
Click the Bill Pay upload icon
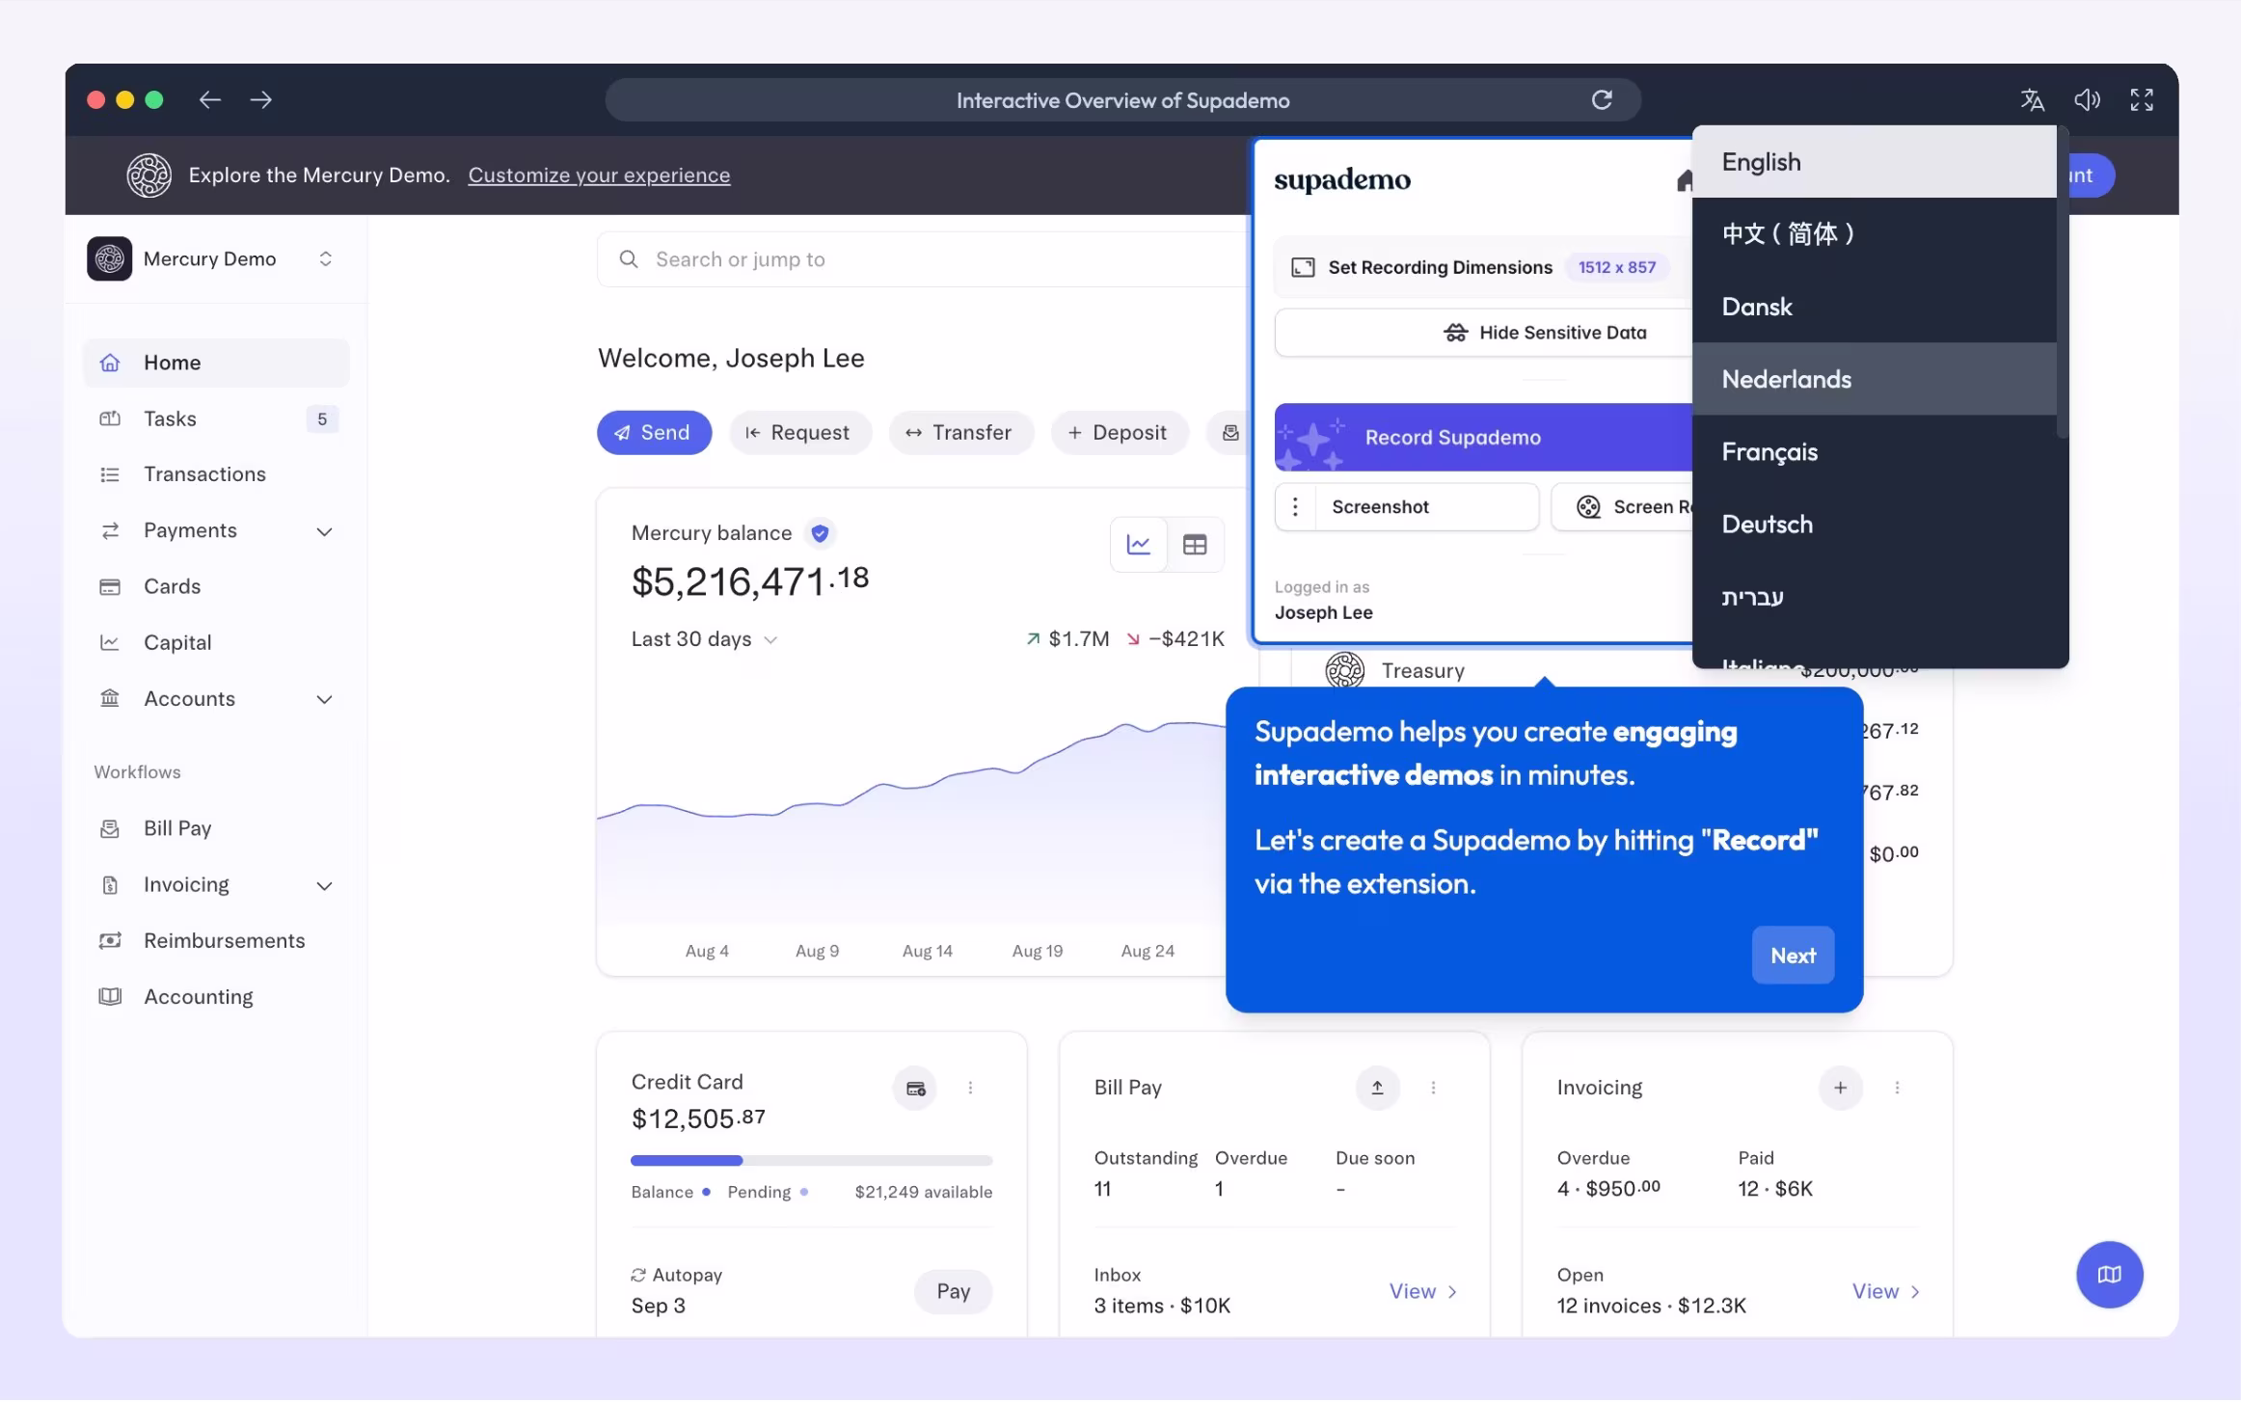tap(1377, 1088)
